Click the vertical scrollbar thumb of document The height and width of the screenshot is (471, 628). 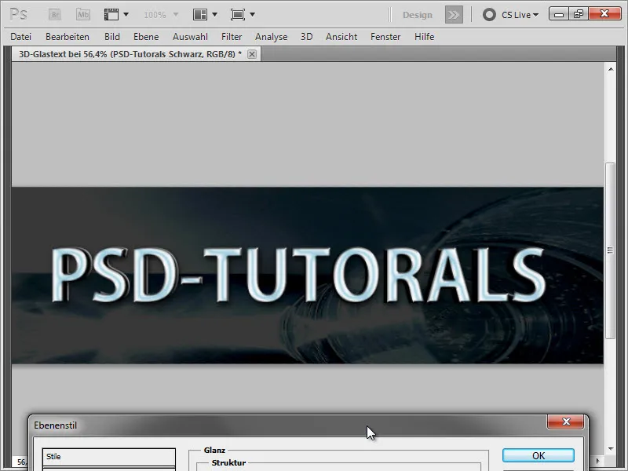pyautogui.click(x=610, y=250)
